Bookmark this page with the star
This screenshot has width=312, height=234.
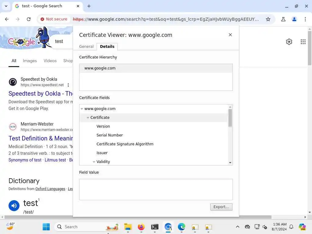point(268,19)
